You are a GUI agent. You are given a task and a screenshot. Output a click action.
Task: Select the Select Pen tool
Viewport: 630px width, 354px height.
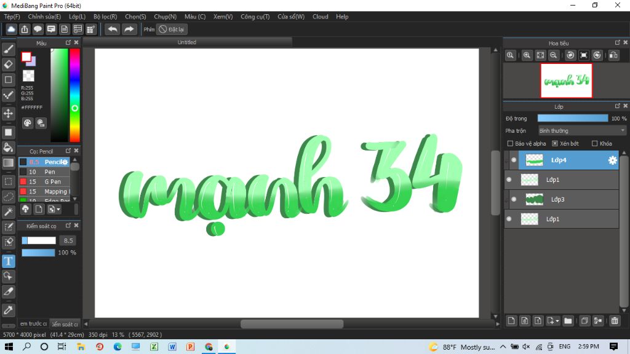[x=9, y=227]
